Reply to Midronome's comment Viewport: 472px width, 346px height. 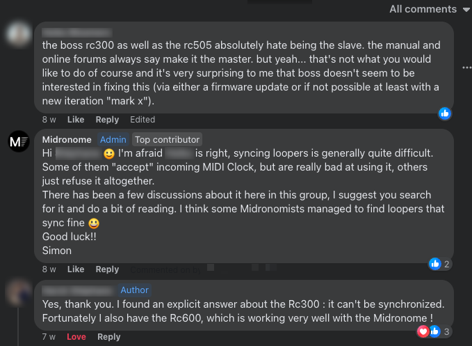(107, 269)
